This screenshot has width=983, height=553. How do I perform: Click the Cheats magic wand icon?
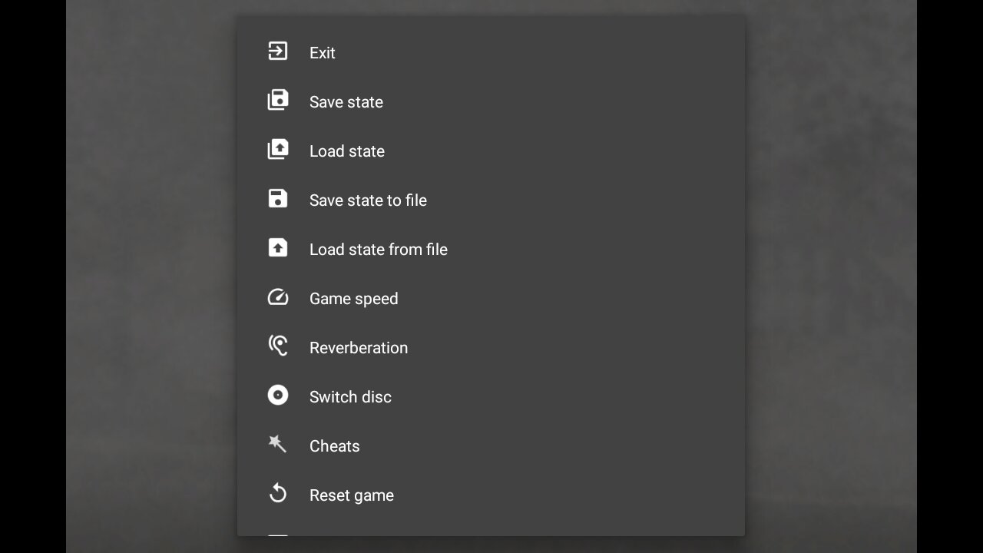point(277,445)
